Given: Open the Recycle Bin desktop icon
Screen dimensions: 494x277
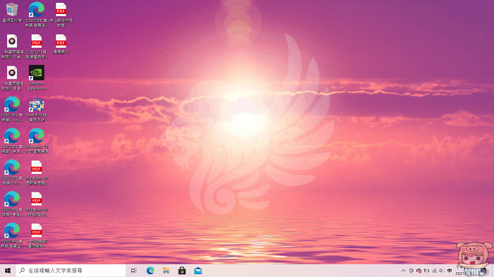Looking at the screenshot, I should 12,13.
